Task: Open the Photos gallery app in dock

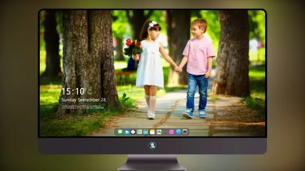Action: 159,132
